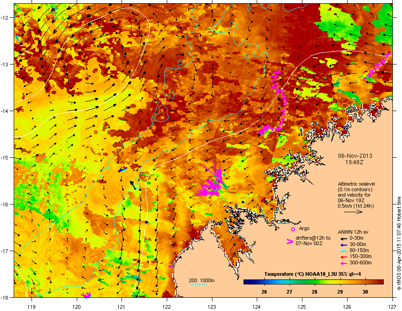
Task: Click the longitude axis label 121
Action: (122, 306)
